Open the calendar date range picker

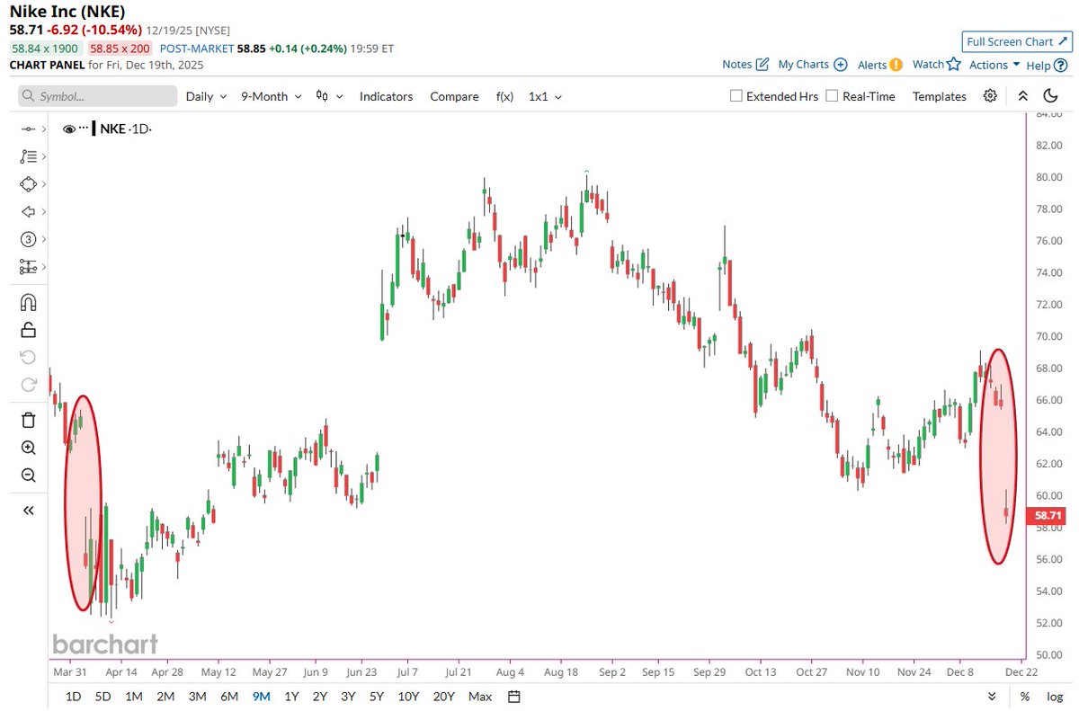tap(513, 697)
